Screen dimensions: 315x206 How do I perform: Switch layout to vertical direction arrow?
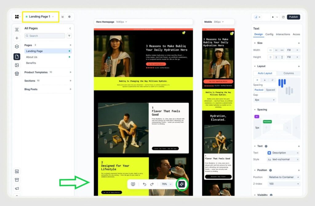click(265, 80)
